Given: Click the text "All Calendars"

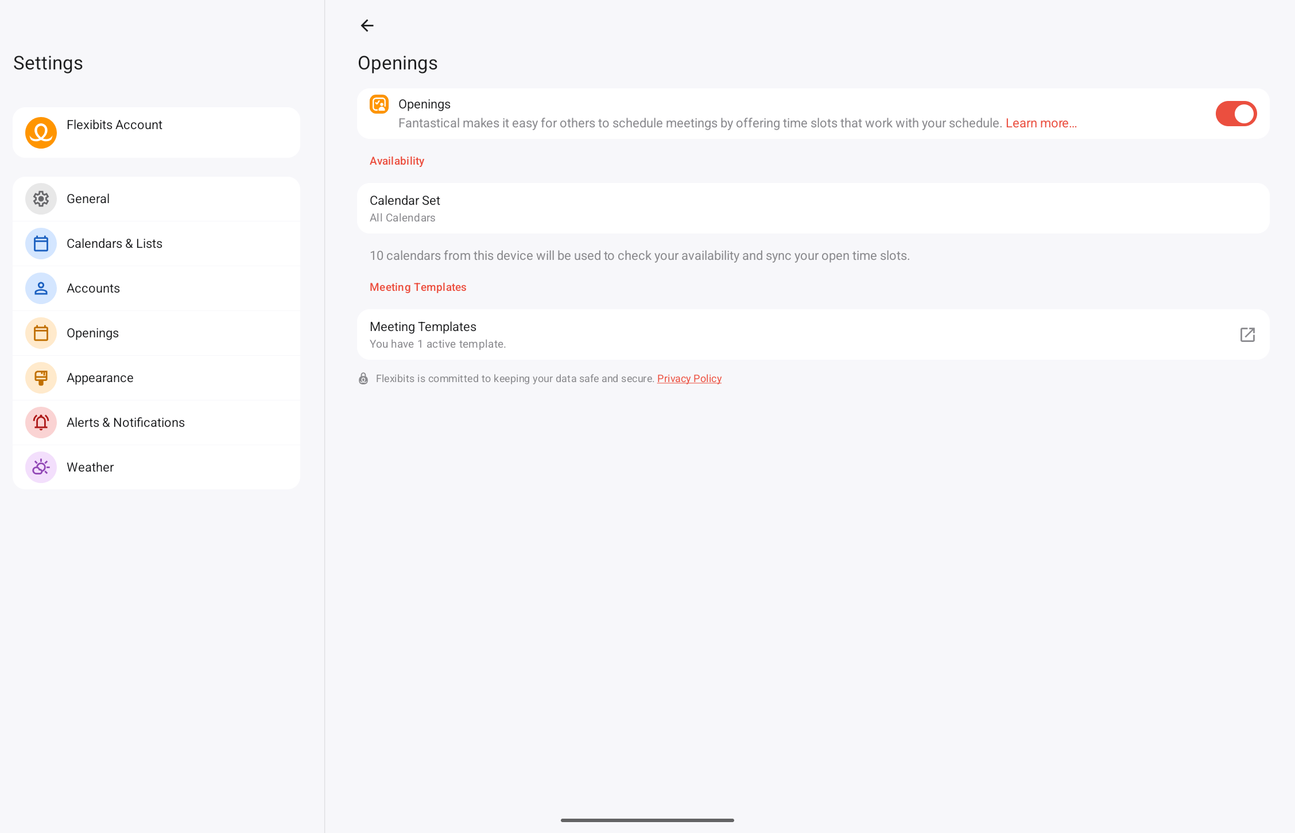Looking at the screenshot, I should click(x=402, y=218).
